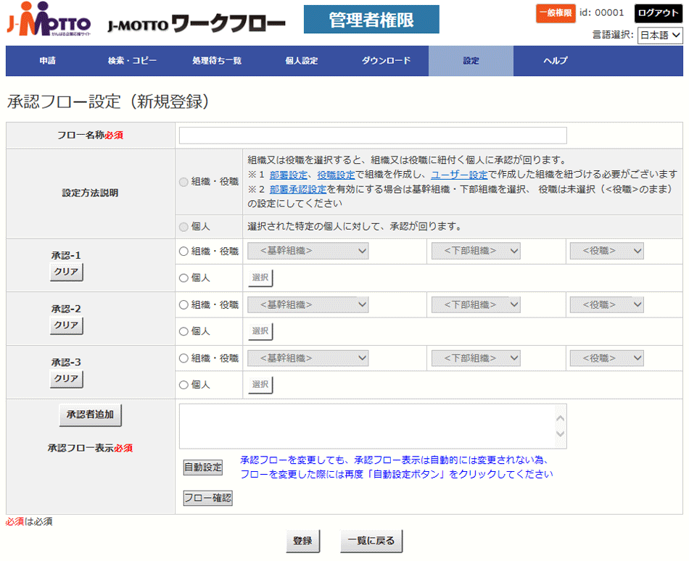Open the 申請 menu tab
The width and height of the screenshot is (689, 561).
click(48, 61)
